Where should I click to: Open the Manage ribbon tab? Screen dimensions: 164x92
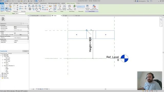pyautogui.click(x=25, y=3)
